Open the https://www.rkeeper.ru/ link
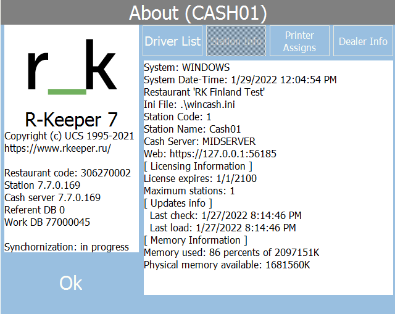The image size is (395, 314). point(57,148)
